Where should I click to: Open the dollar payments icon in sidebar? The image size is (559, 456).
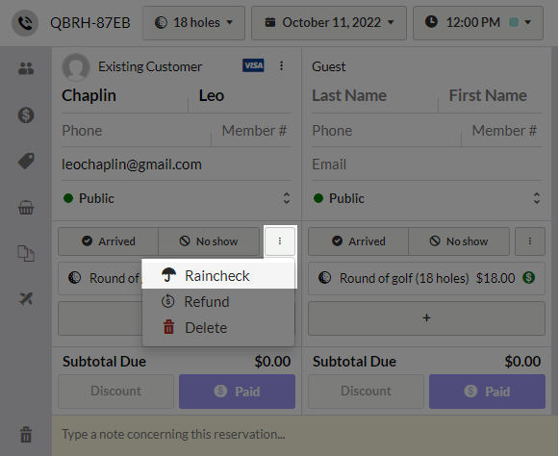coord(26,115)
